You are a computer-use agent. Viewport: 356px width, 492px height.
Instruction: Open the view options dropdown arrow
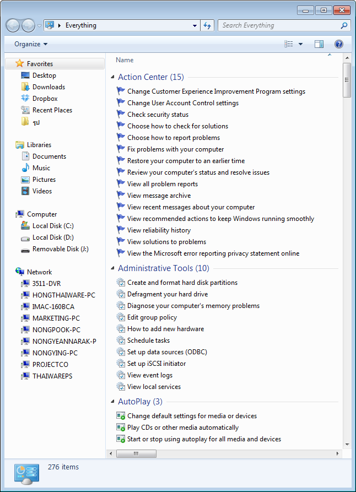coord(300,44)
